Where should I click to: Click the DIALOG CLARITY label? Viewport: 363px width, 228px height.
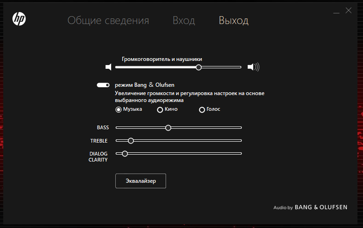tap(98, 156)
